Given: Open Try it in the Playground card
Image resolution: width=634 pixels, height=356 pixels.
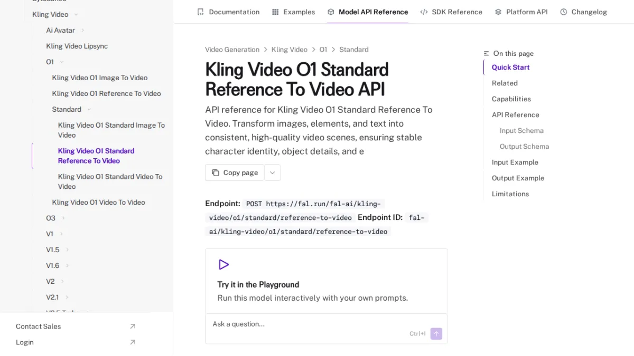Looking at the screenshot, I should (326, 281).
